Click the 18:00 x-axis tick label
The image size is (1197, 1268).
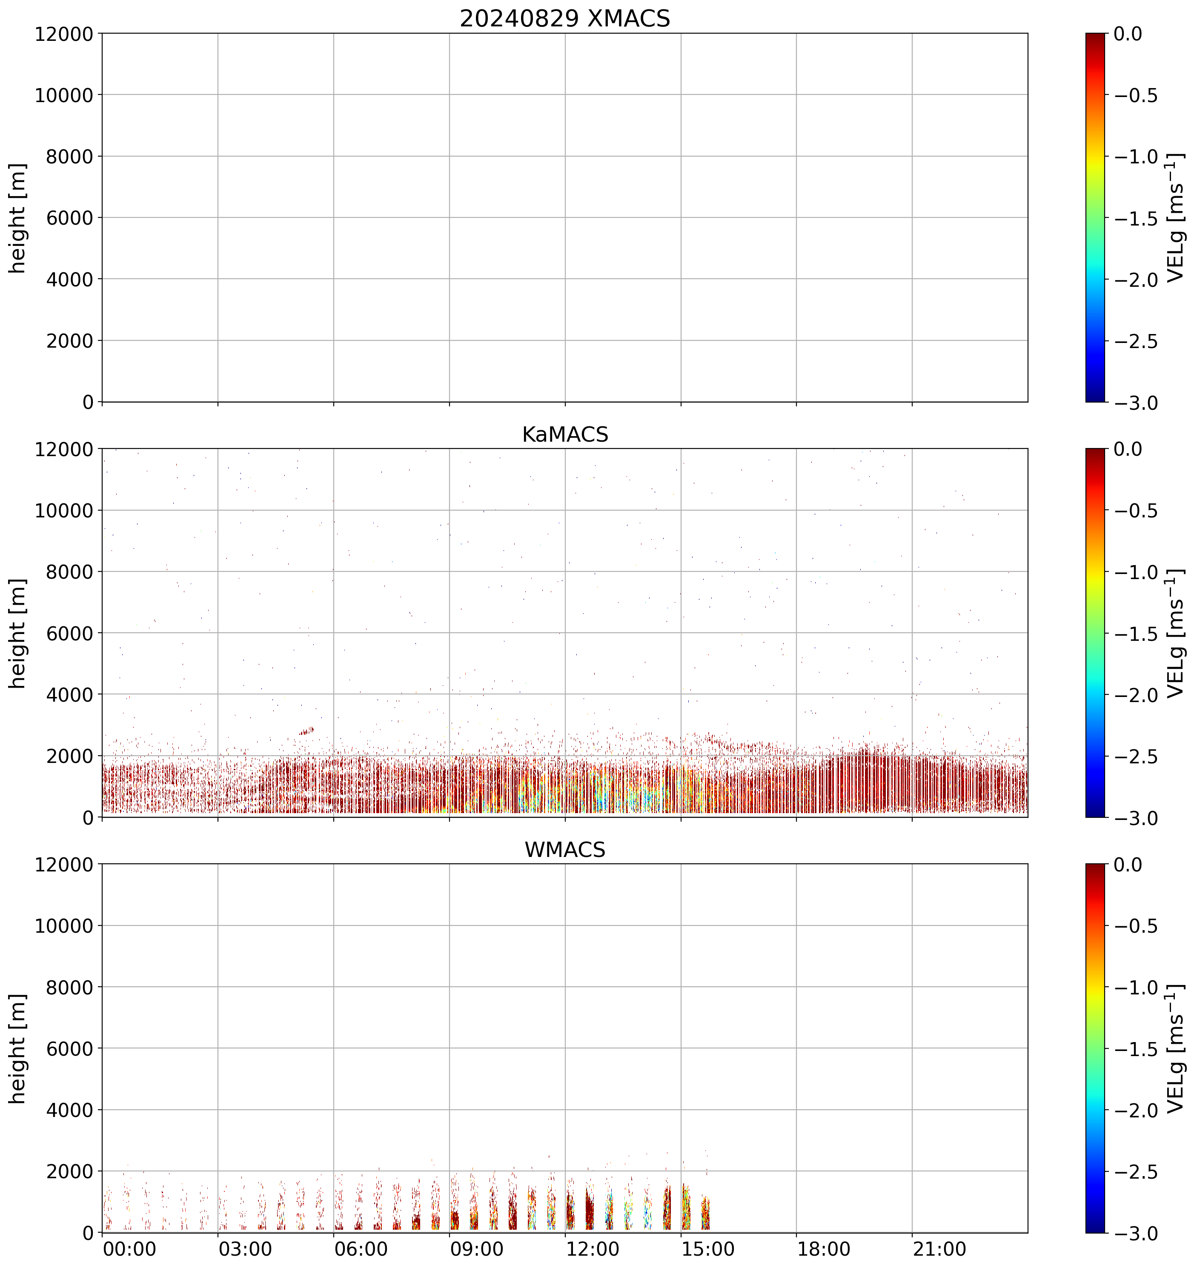tap(824, 1249)
